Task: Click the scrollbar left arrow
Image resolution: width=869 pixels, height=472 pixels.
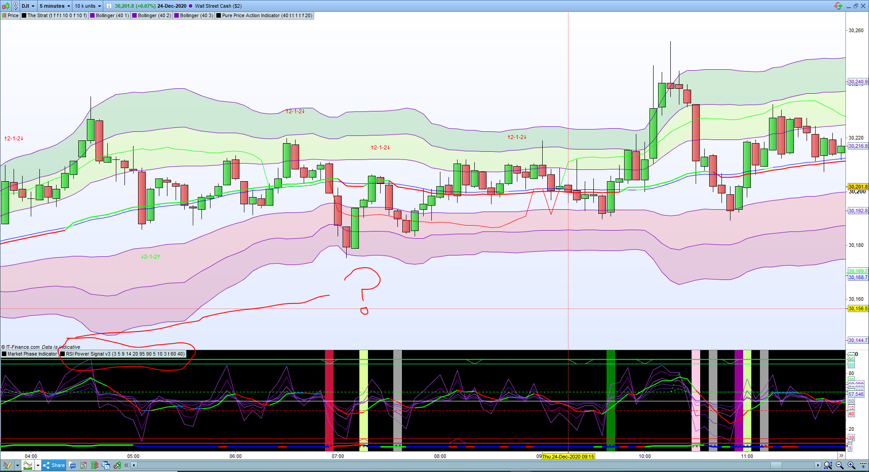Action: 134,465
